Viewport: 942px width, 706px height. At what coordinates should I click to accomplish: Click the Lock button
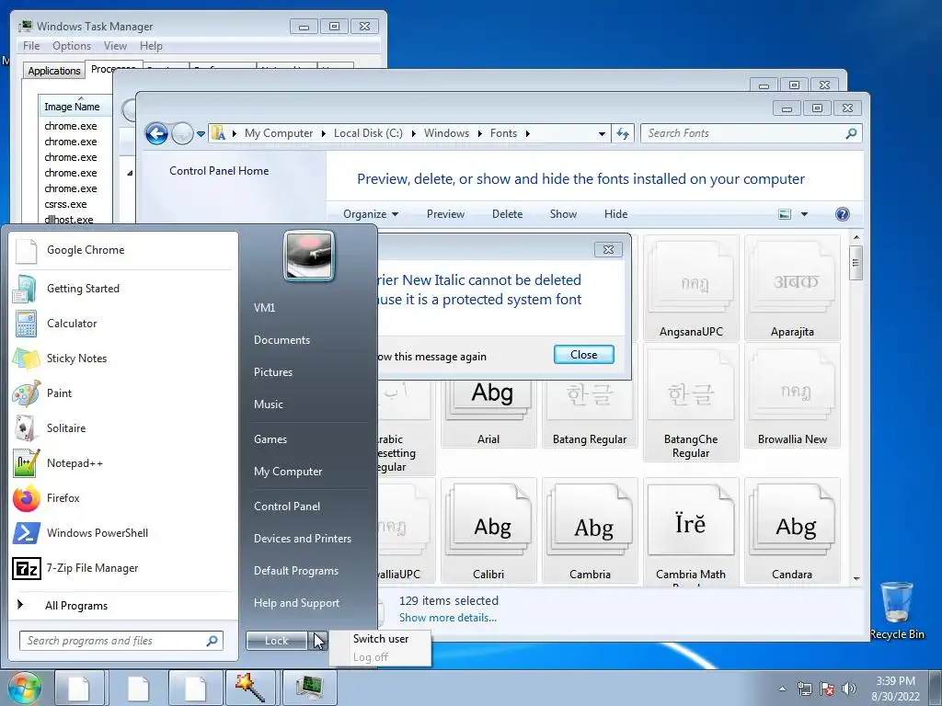276,641
